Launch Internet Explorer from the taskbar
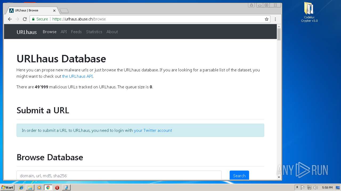 (21, 188)
